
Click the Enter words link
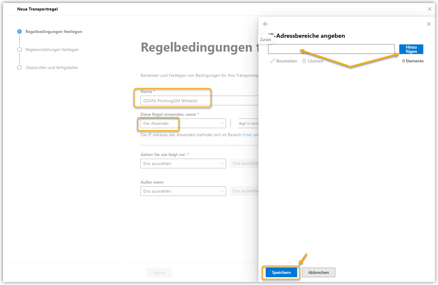pyautogui.click(x=250, y=135)
